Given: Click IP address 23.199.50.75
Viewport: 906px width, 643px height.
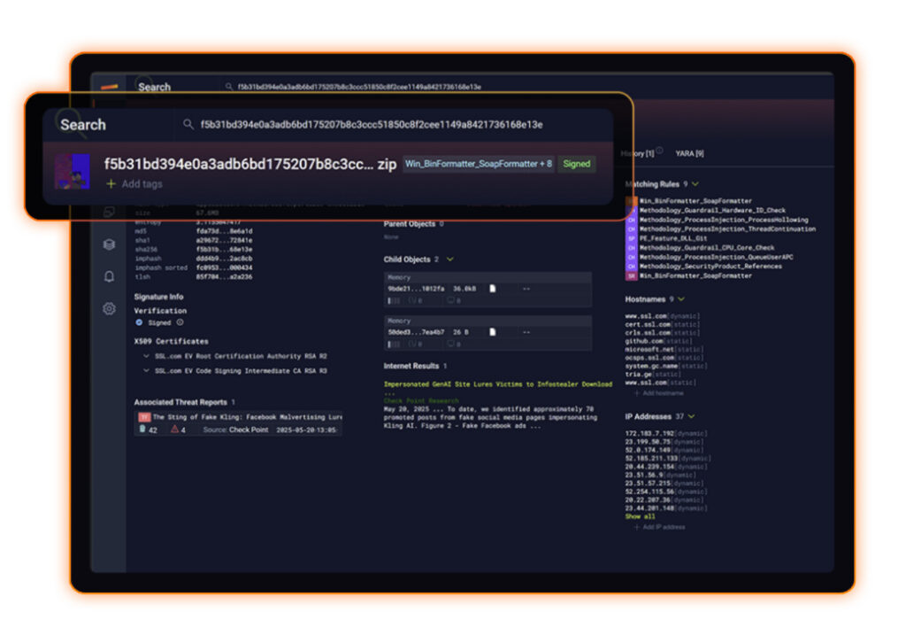Looking at the screenshot, I should coord(647,442).
